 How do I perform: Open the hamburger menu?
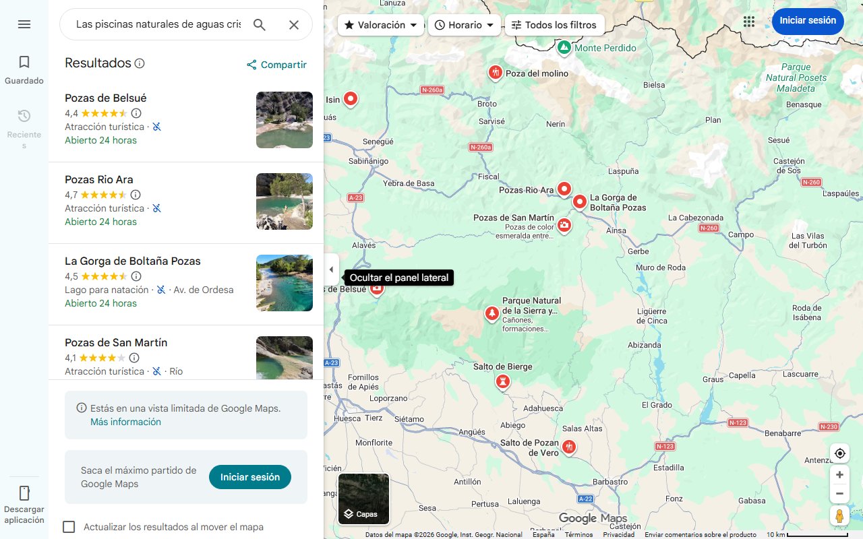coord(24,24)
